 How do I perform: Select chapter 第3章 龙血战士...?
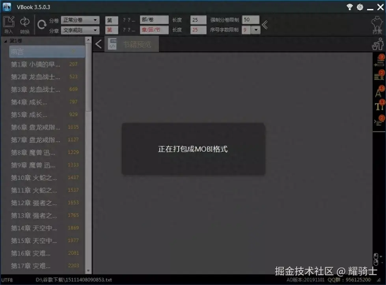point(47,89)
